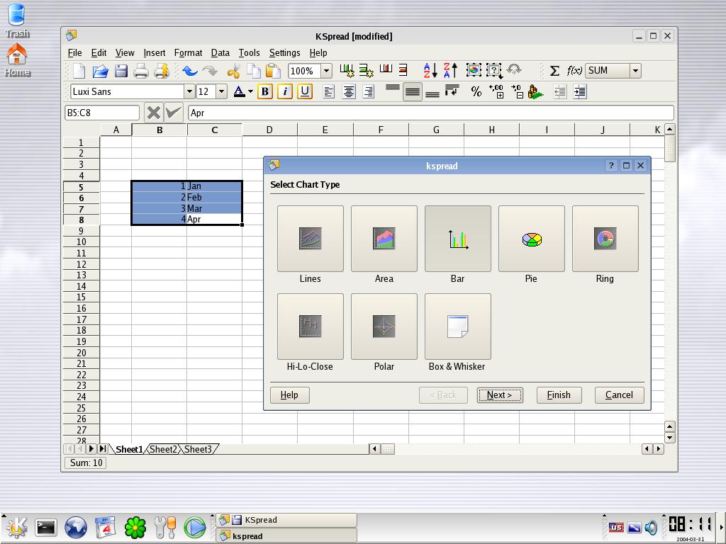Pick the Ring chart type
Image resolution: width=726 pixels, height=544 pixels.
point(605,239)
